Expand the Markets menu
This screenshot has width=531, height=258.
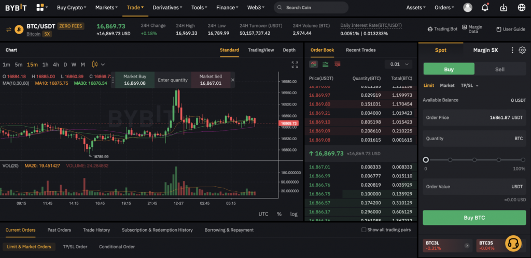point(106,7)
